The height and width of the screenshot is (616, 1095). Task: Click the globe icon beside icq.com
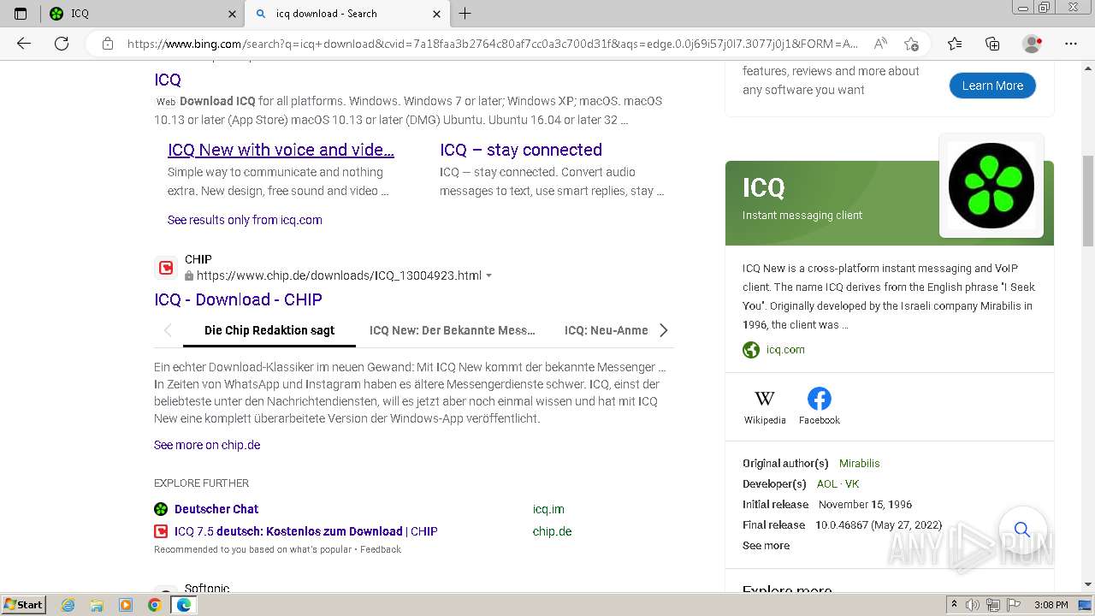(x=751, y=349)
